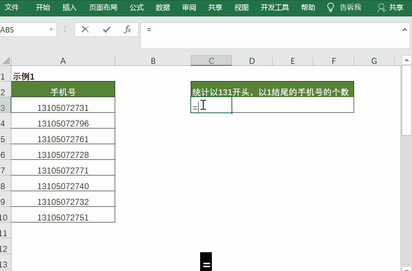Click the cell with 13105072731
This screenshot has width=412, height=271.
click(63, 105)
